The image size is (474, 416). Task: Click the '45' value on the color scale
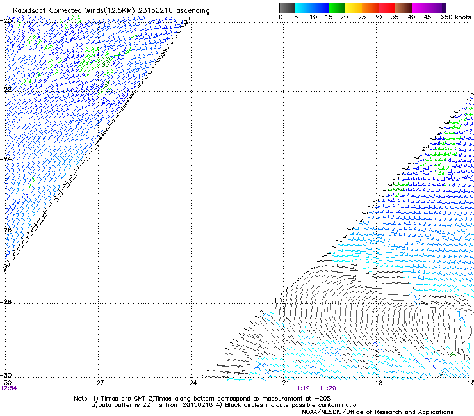point(427,17)
